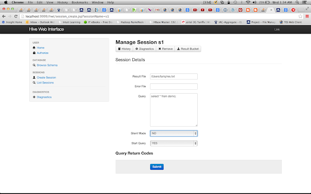
Task: Click the browser Back arrow
Action: pos(4,16)
